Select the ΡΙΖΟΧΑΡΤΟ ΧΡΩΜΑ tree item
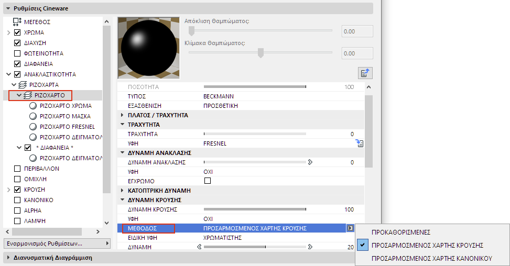 (x=66, y=106)
